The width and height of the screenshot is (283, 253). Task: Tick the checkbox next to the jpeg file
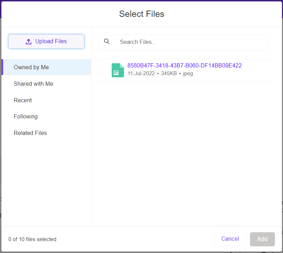pyautogui.click(x=102, y=71)
